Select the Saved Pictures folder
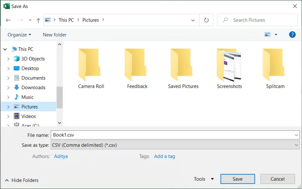This screenshot has height=189, width=302. pyautogui.click(x=183, y=68)
